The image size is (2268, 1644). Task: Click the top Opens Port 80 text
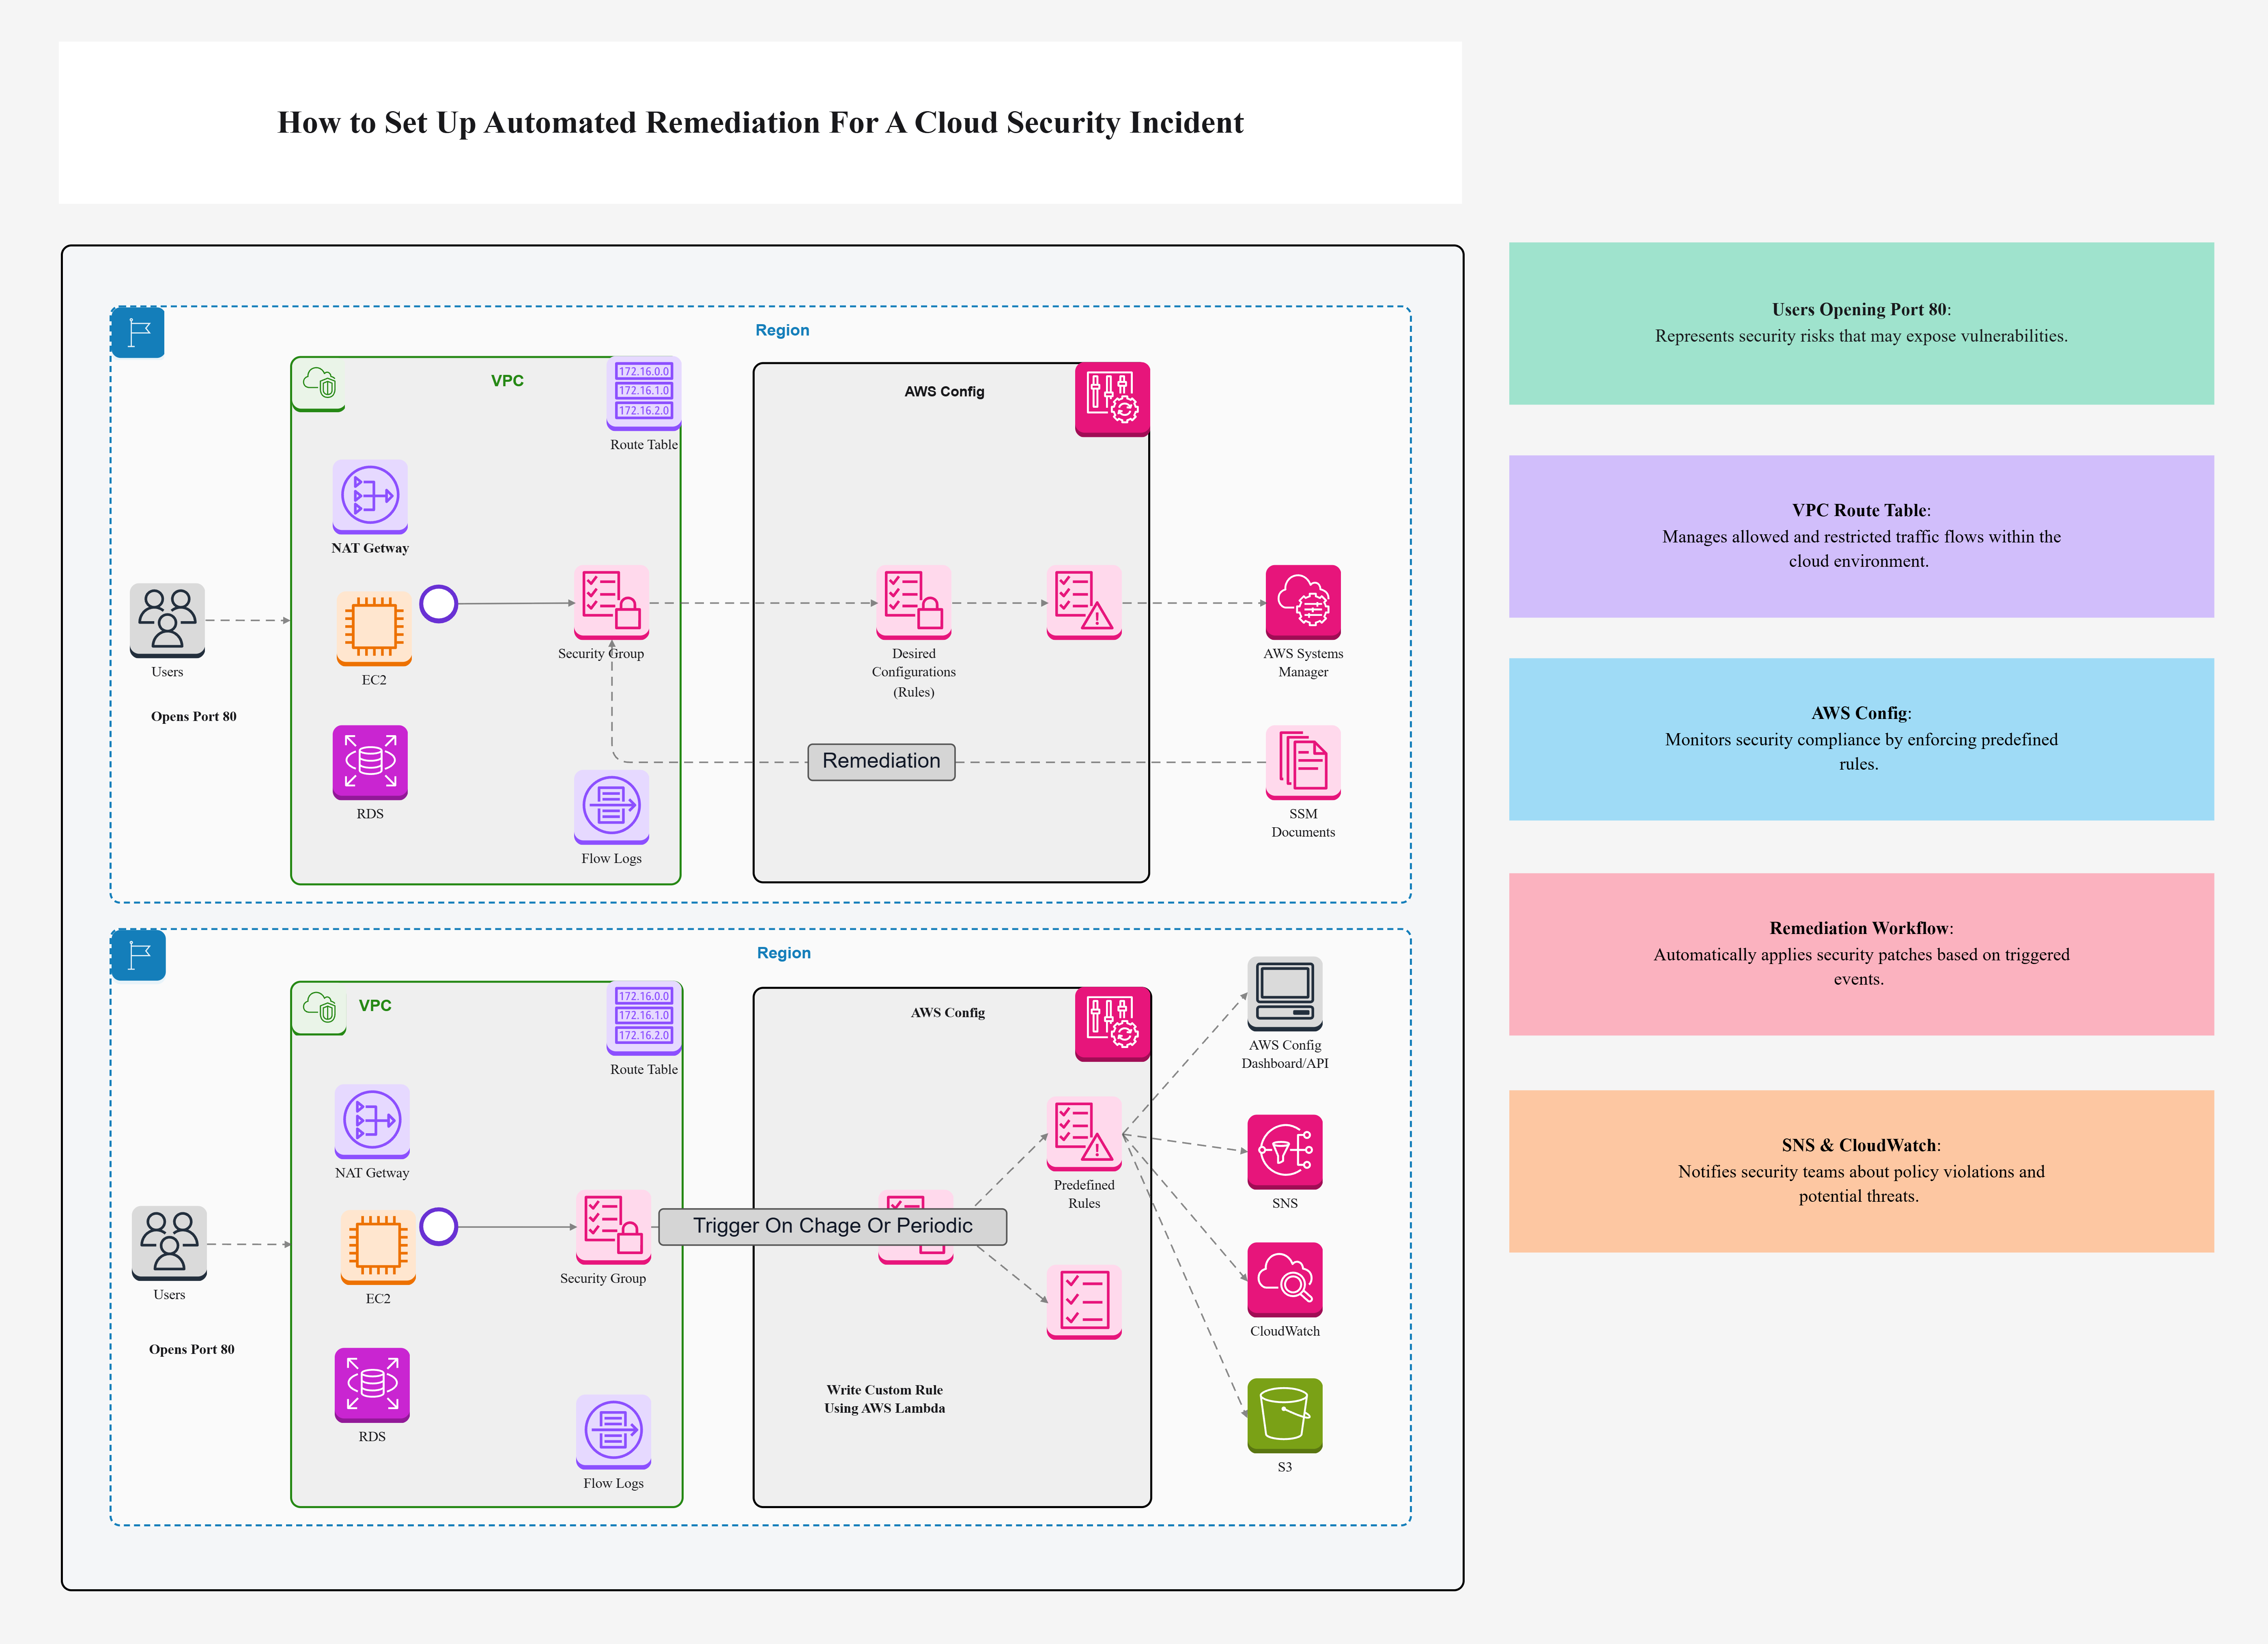coord(194,717)
